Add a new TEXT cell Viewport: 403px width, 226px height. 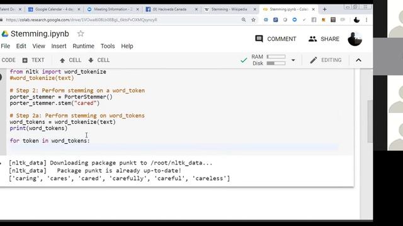(x=33, y=60)
